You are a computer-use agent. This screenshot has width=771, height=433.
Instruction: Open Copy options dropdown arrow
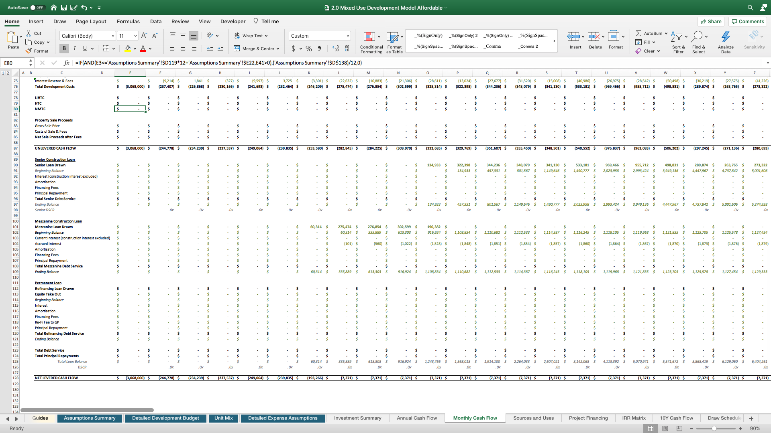[x=48, y=42]
